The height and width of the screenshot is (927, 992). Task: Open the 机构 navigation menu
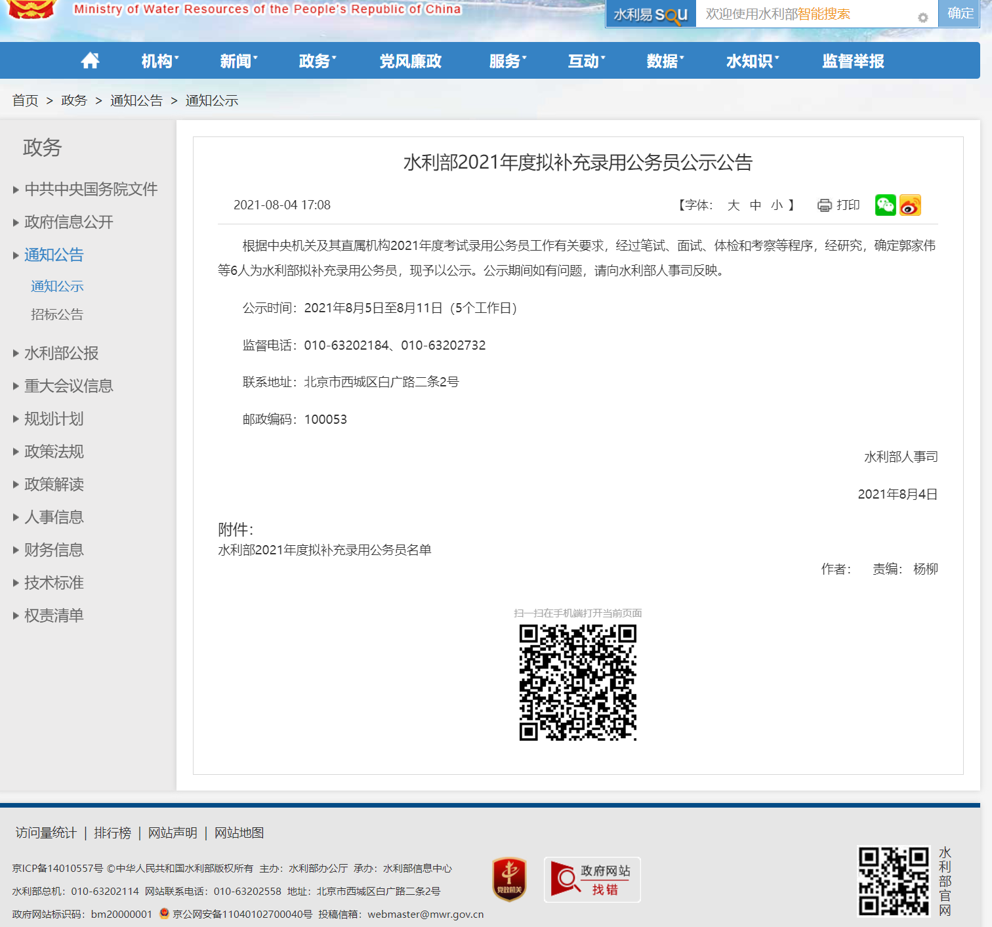[x=159, y=61]
